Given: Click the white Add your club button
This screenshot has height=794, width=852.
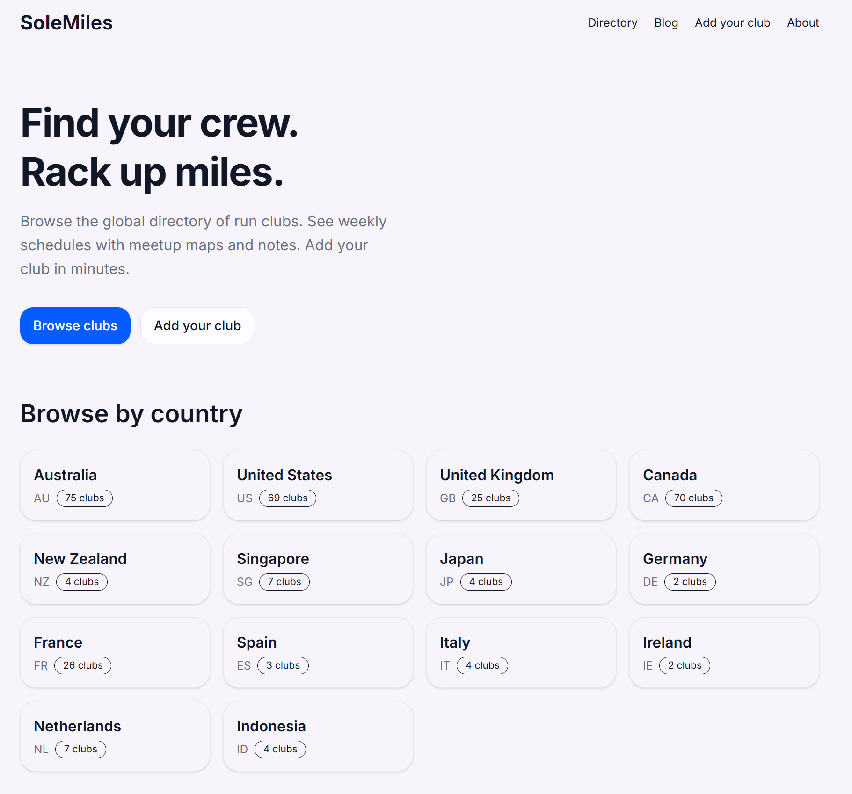Looking at the screenshot, I should click(x=197, y=326).
